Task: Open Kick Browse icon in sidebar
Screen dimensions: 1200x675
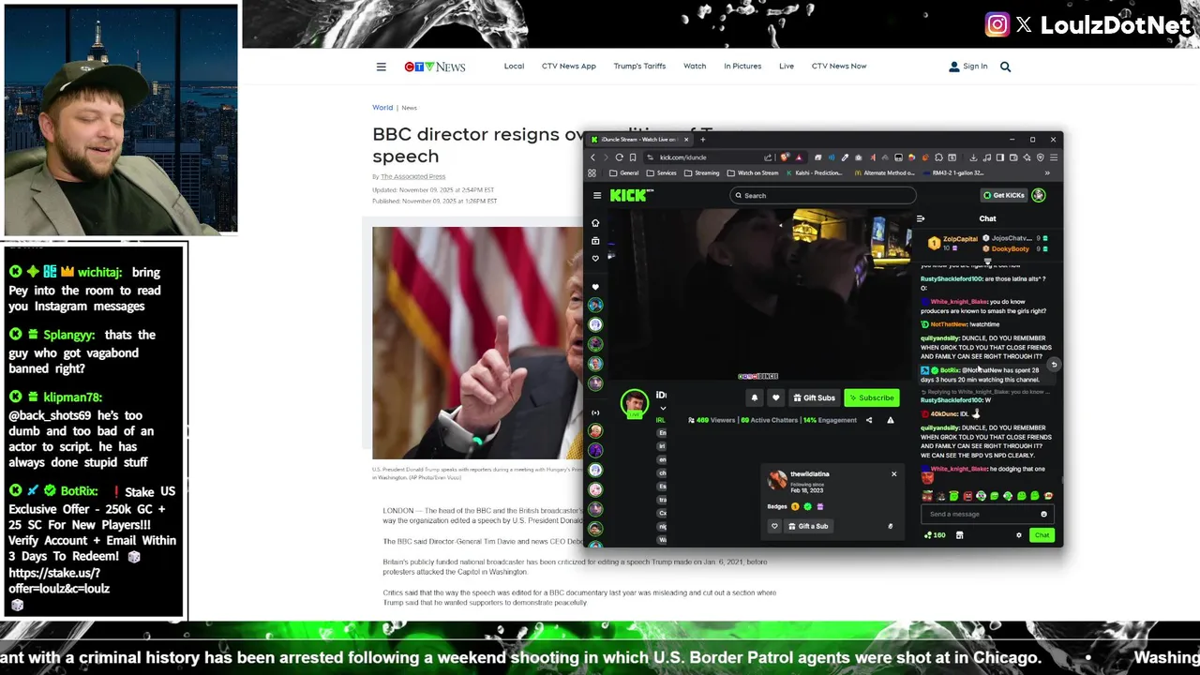Action: pyautogui.click(x=595, y=241)
